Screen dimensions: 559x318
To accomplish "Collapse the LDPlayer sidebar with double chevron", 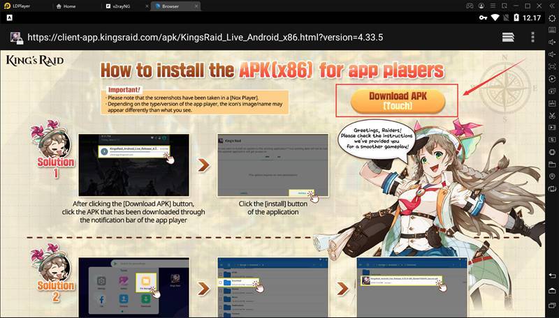I will pyautogui.click(x=552, y=6).
